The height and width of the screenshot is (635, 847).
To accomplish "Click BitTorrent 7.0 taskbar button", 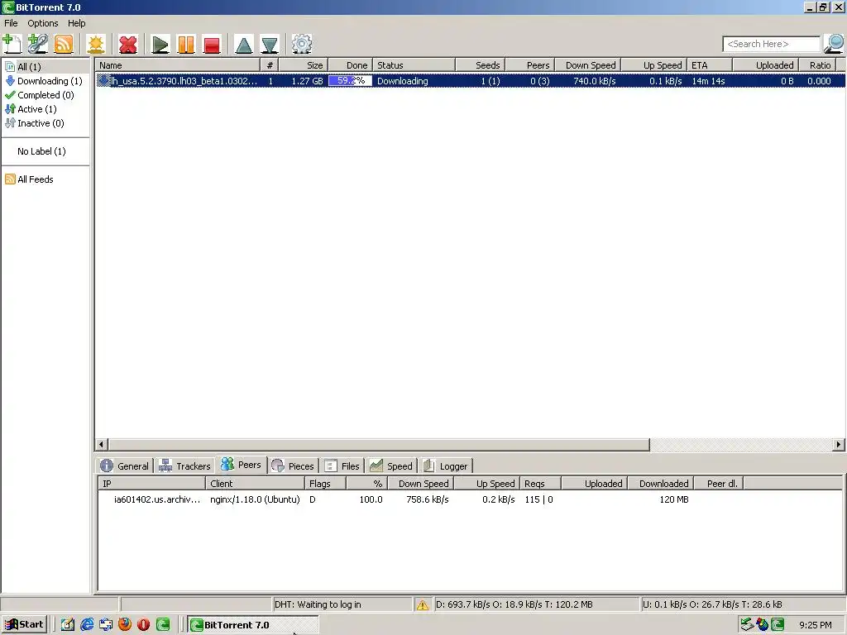I will 253,625.
